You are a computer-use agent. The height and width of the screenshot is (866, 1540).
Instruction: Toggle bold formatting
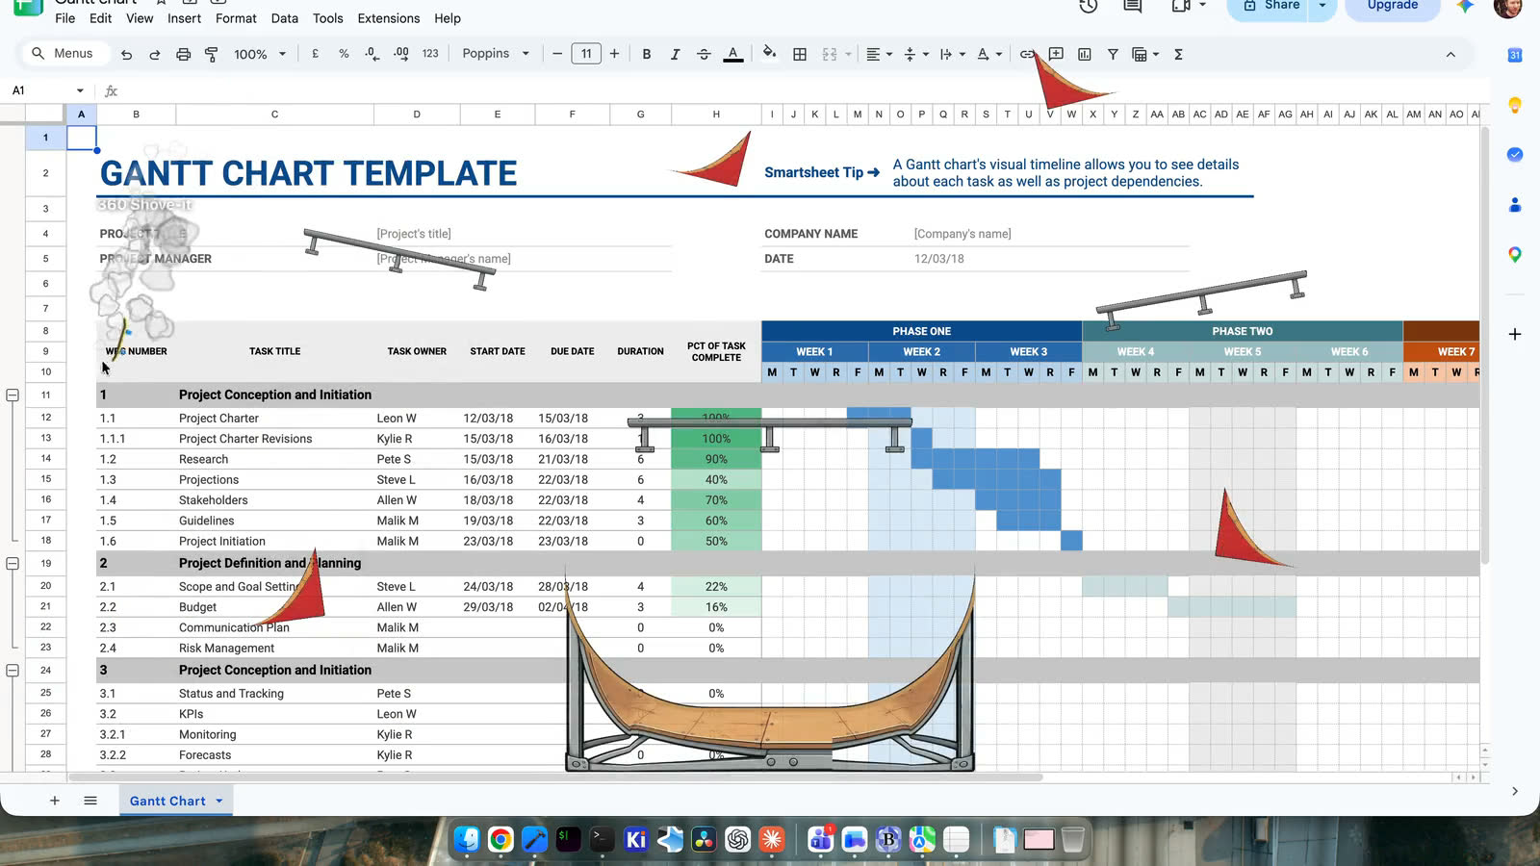coord(647,54)
